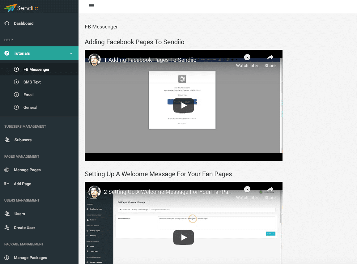Click the Users person icon
Screen dimensions: 357x264
click(x=7, y=214)
